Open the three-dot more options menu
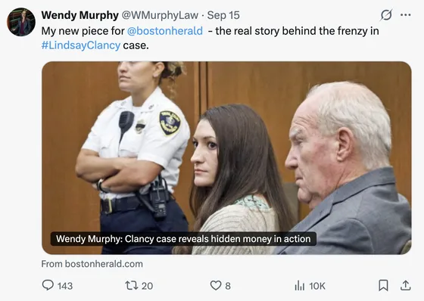The height and width of the screenshot is (301, 424). tap(406, 15)
